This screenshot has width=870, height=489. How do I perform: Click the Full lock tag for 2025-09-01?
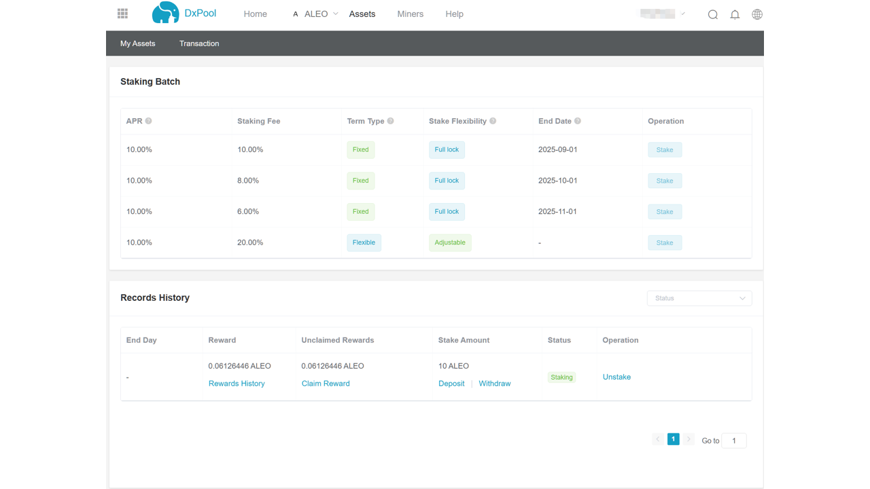[447, 149]
